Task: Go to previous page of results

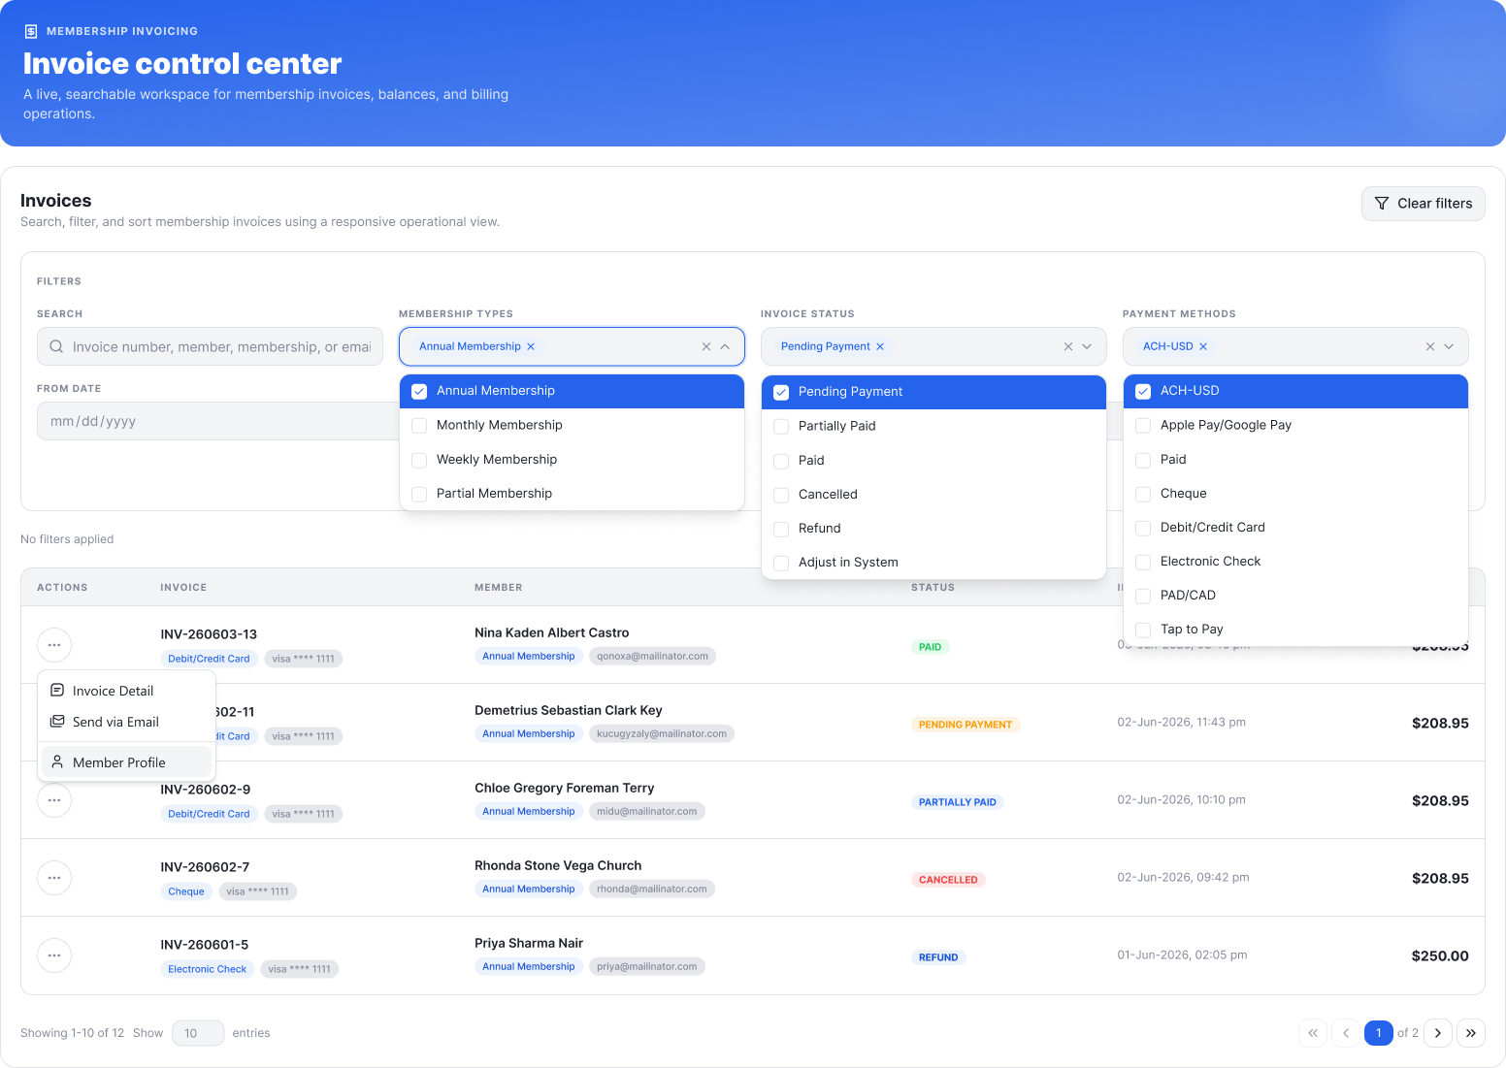Action: pos(1346,1033)
